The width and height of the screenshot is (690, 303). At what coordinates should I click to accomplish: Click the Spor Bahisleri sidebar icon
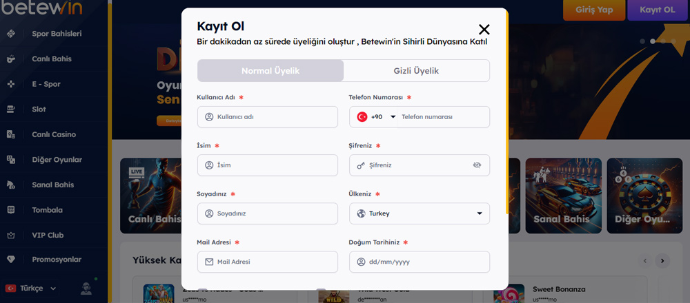[x=11, y=34]
